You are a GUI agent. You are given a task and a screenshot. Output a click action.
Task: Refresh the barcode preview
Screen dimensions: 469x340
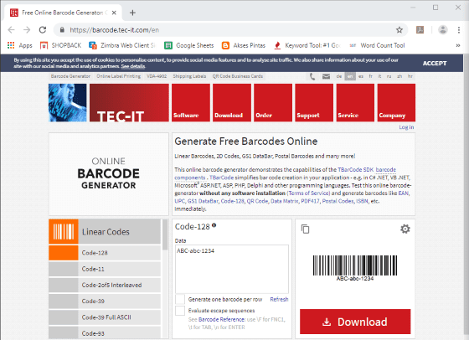click(x=279, y=299)
